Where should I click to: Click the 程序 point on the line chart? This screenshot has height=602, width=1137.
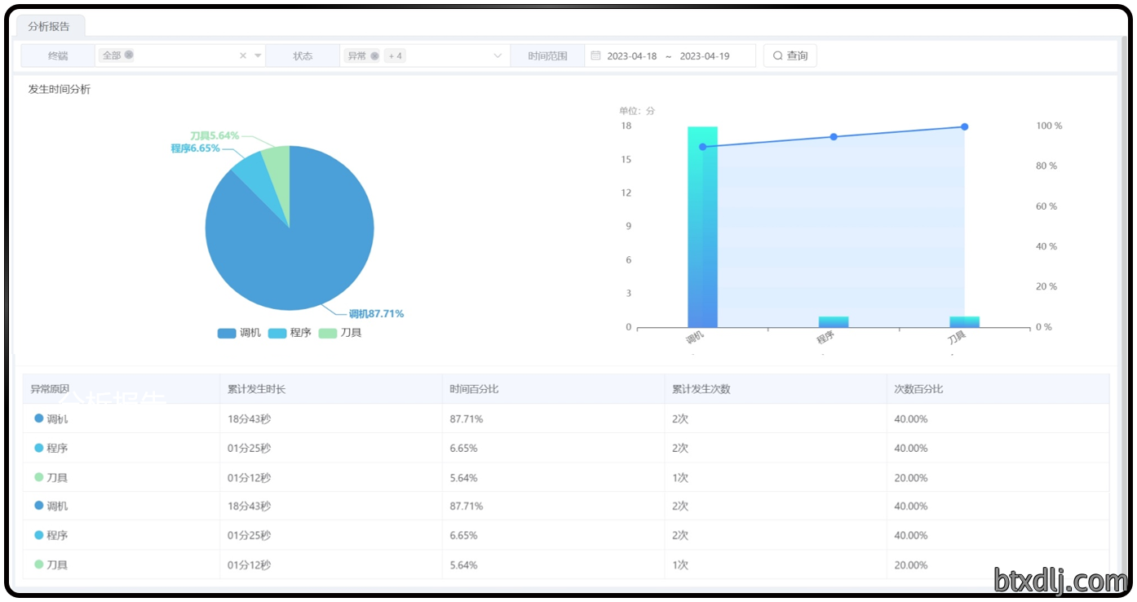point(834,136)
